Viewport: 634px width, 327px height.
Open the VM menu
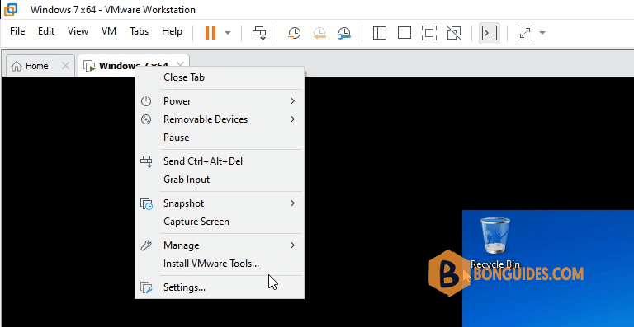(x=109, y=31)
